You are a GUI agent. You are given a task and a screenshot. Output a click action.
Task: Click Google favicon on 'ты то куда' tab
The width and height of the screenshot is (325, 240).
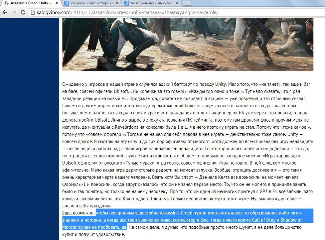click(x=127, y=3)
